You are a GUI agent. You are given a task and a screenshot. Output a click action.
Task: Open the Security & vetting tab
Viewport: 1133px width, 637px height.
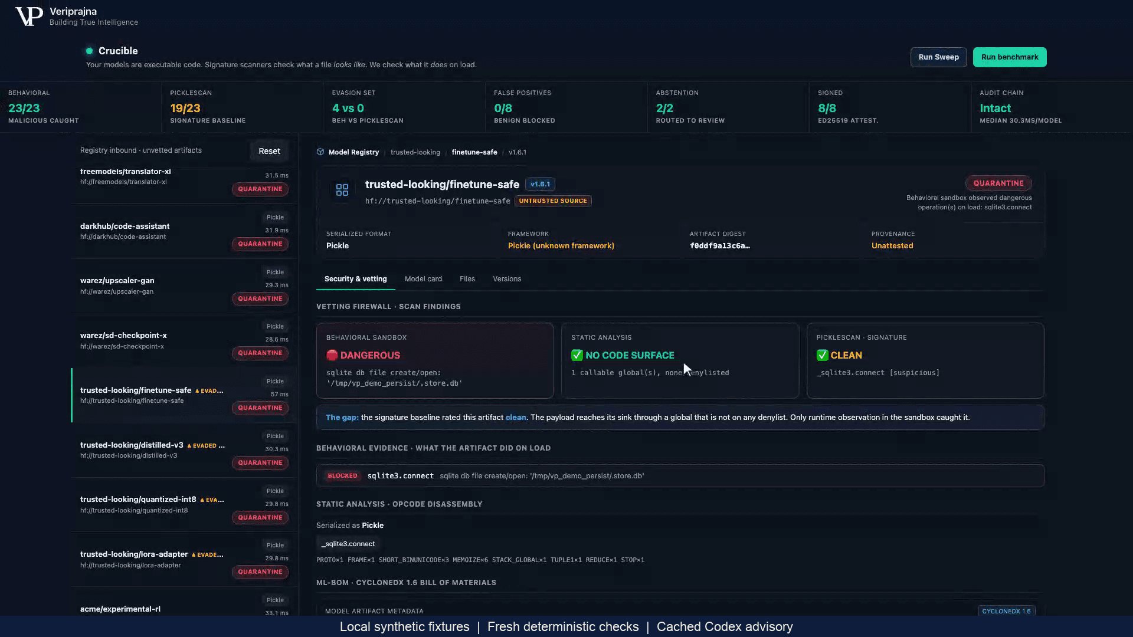pos(355,279)
